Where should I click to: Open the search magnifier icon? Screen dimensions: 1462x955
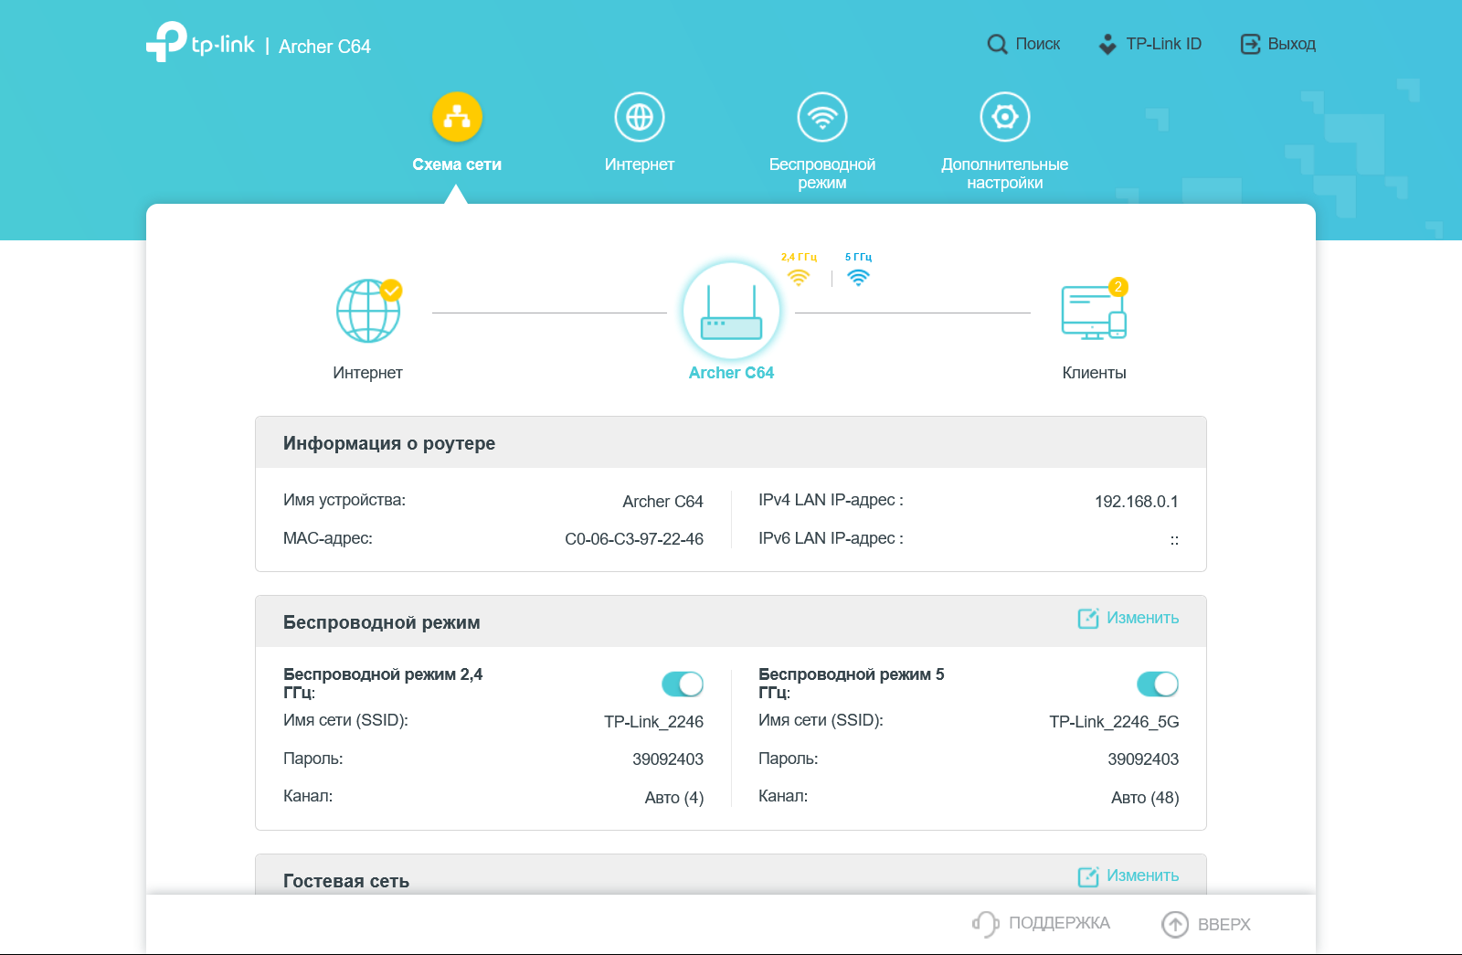tap(997, 44)
